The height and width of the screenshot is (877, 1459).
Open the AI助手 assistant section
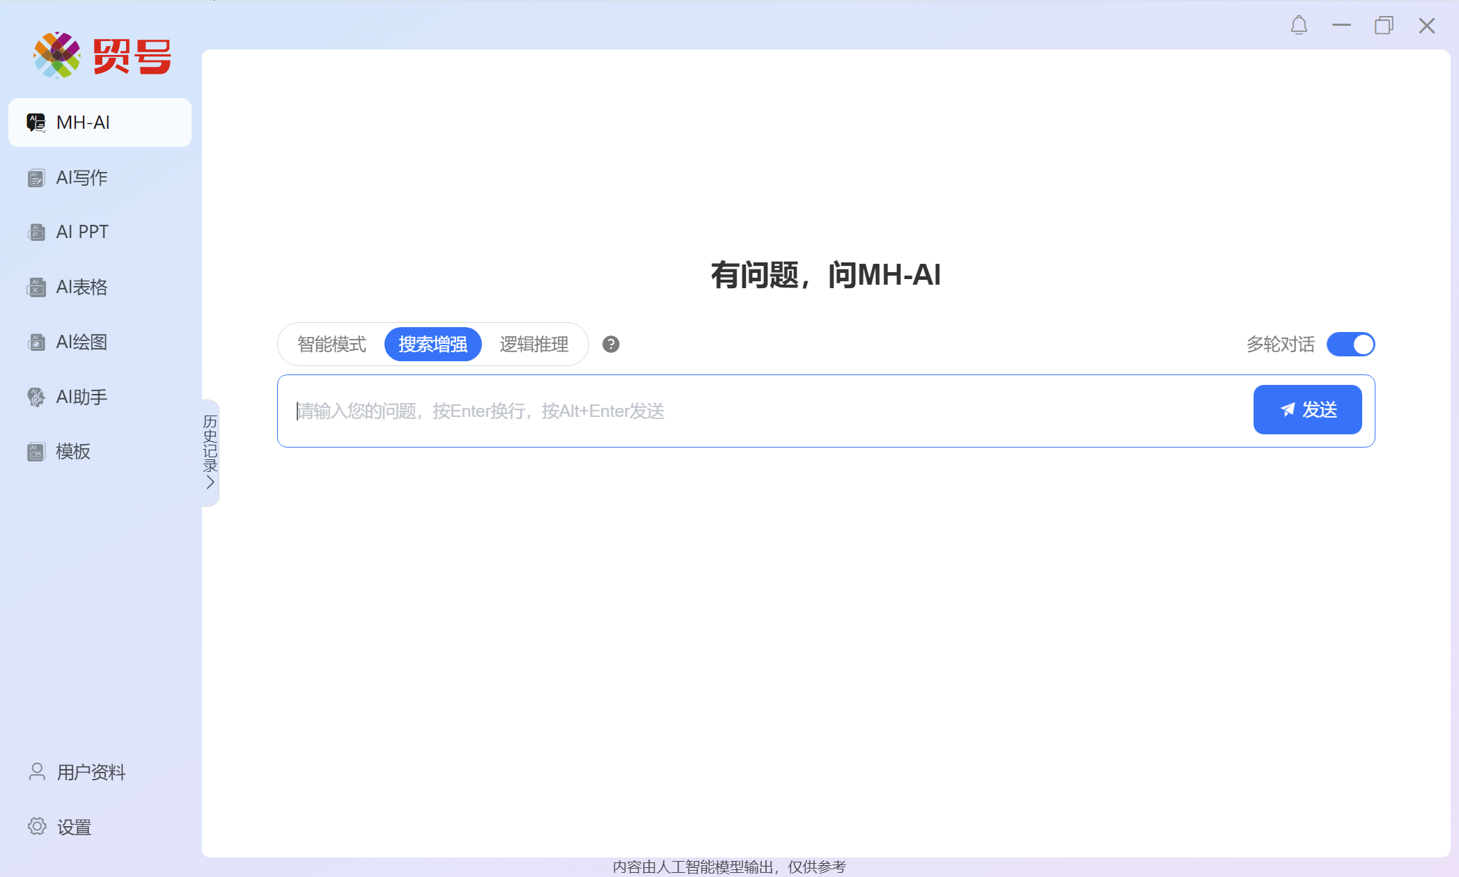point(100,397)
